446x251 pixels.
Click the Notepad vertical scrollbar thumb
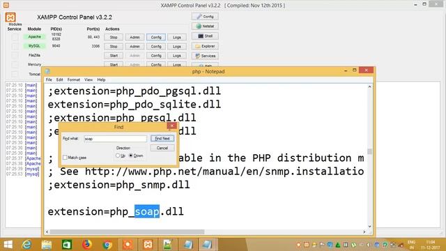(369, 151)
